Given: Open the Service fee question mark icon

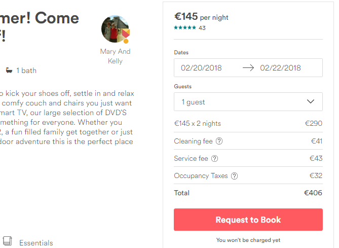Looking at the screenshot, I should tap(214, 159).
